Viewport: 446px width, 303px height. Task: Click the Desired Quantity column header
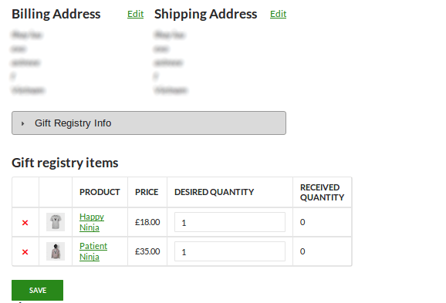click(x=215, y=192)
